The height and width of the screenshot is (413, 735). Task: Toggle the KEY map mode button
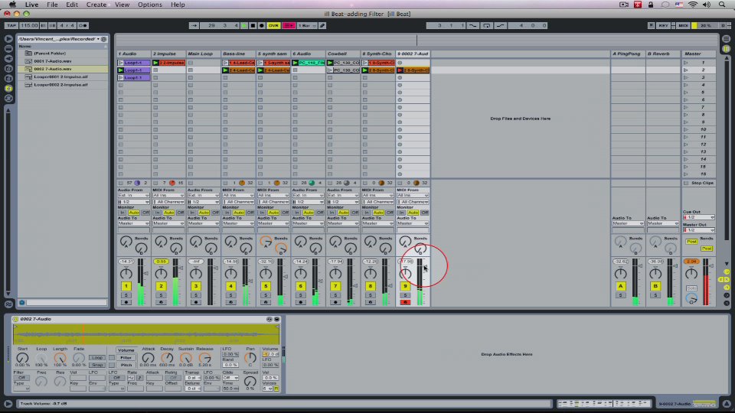tap(663, 25)
